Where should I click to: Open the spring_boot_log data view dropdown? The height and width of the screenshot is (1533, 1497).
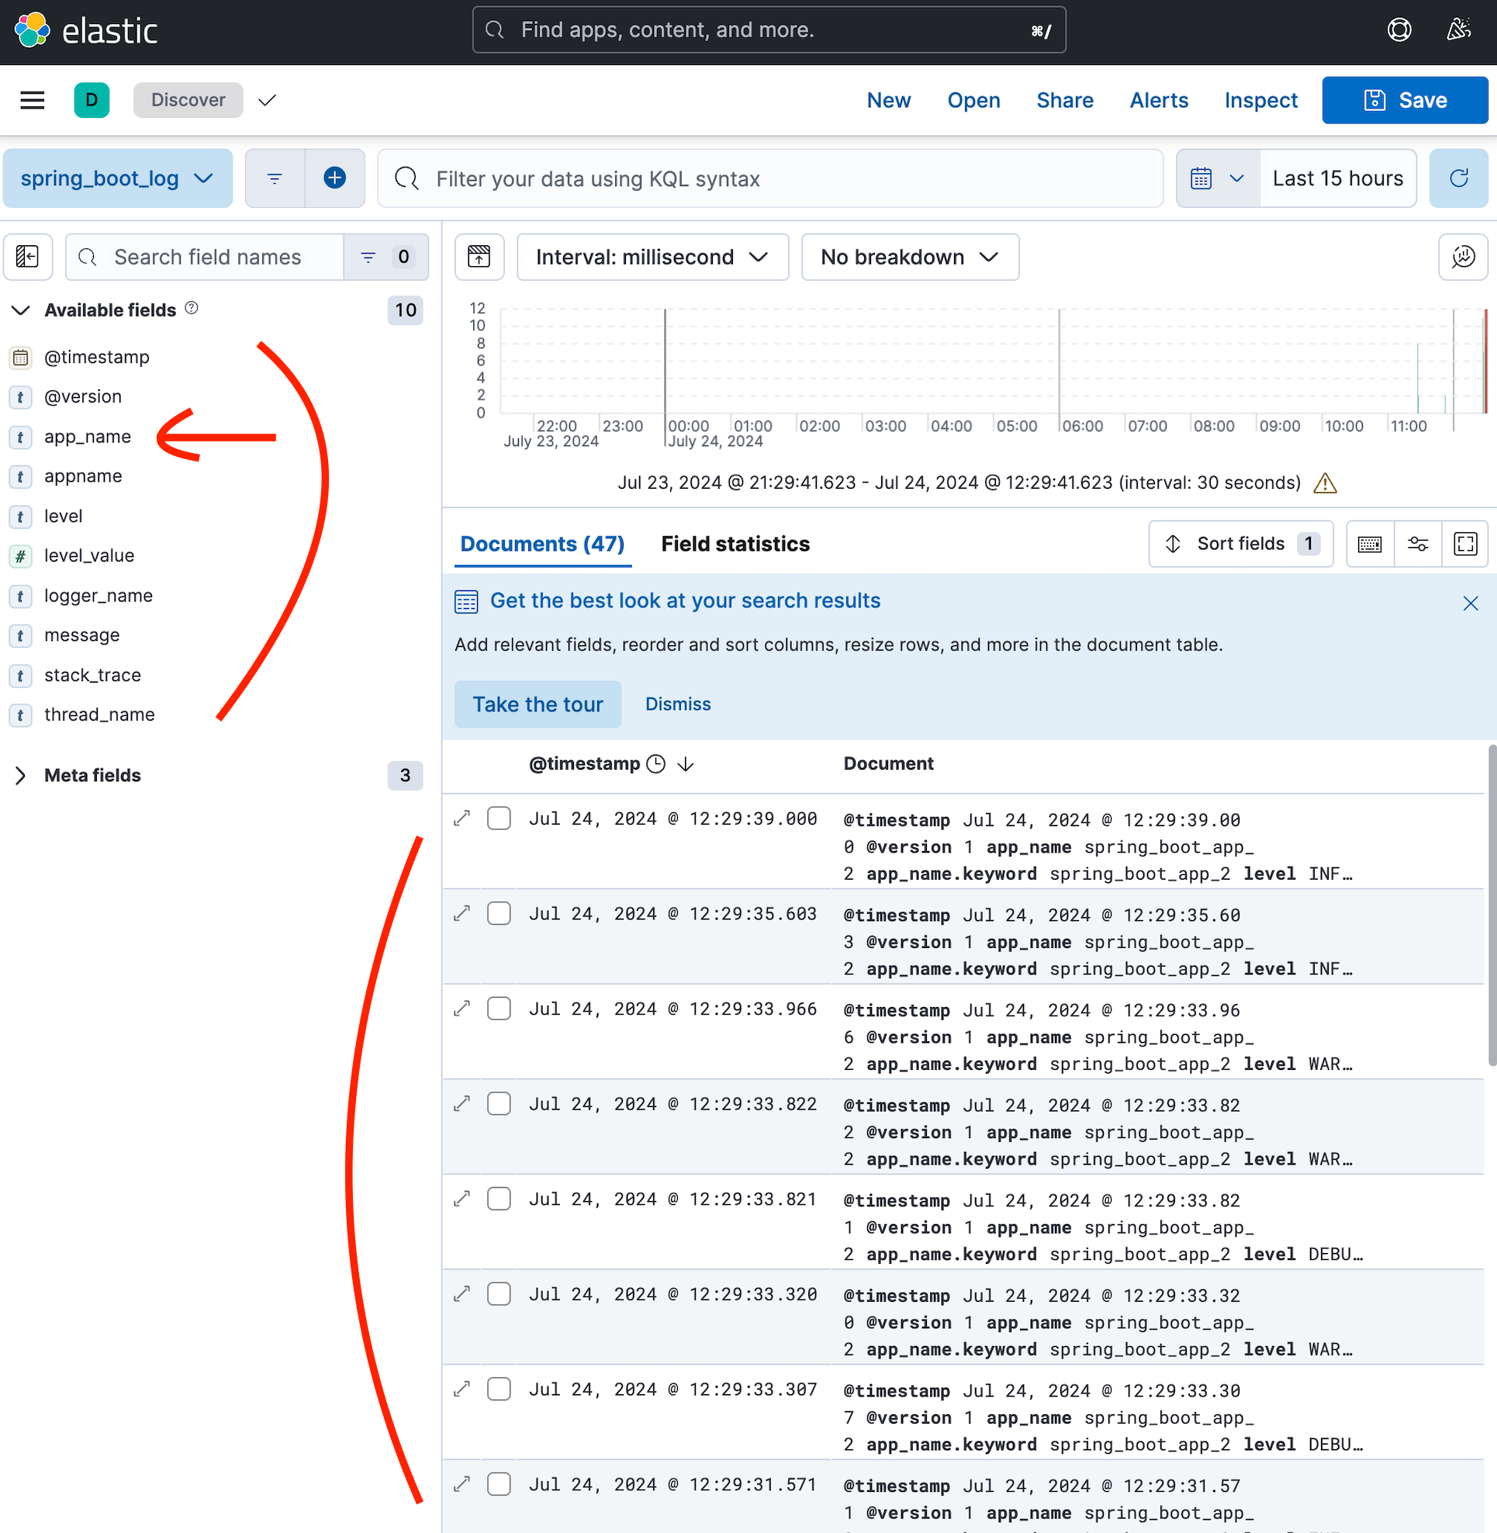117,178
